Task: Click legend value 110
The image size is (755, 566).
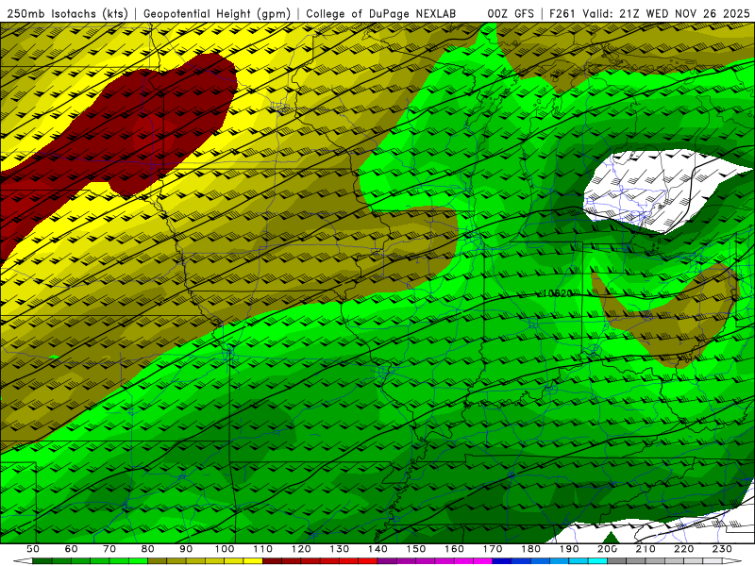Action: [262, 549]
